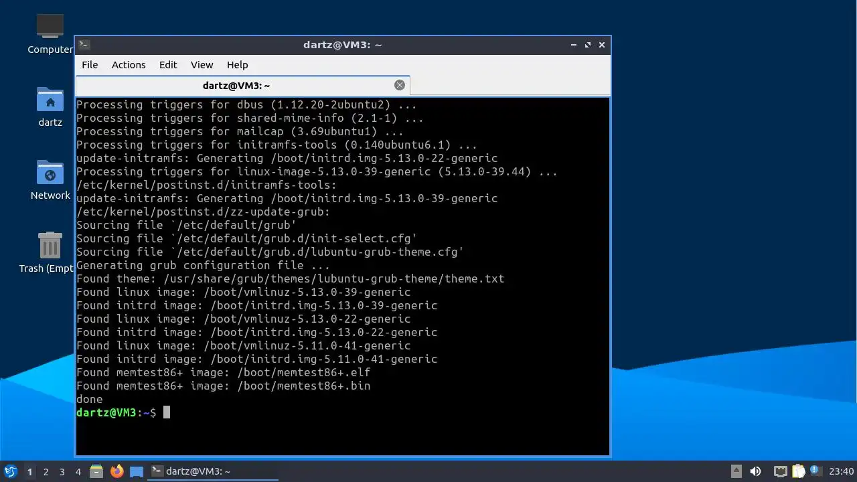Open the Lubuntu application menu
The image size is (857, 482).
11,471
